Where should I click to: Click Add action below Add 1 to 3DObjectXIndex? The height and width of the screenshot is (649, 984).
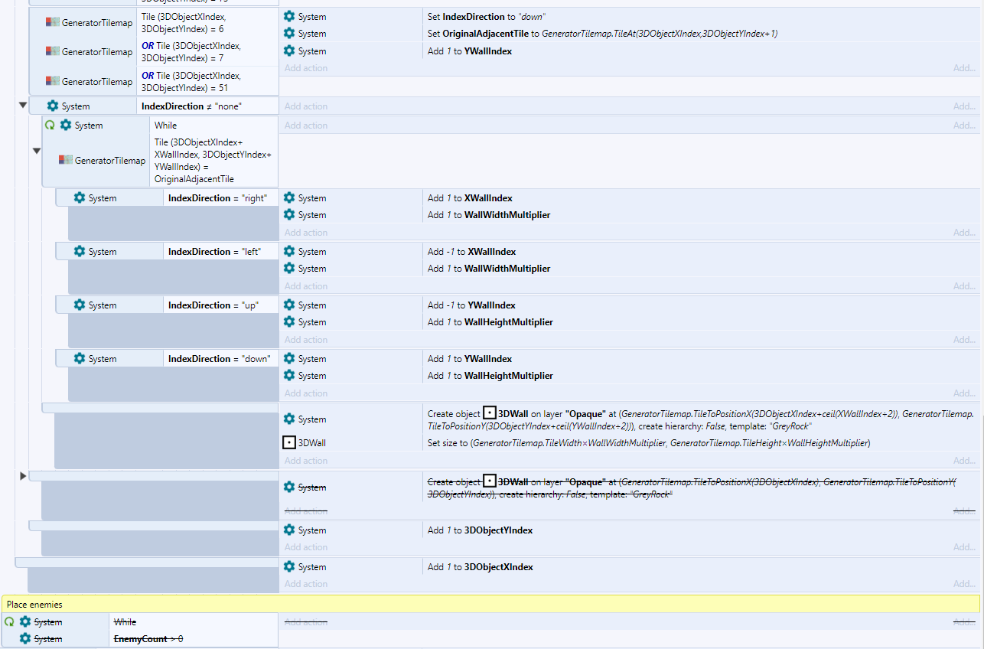306,584
